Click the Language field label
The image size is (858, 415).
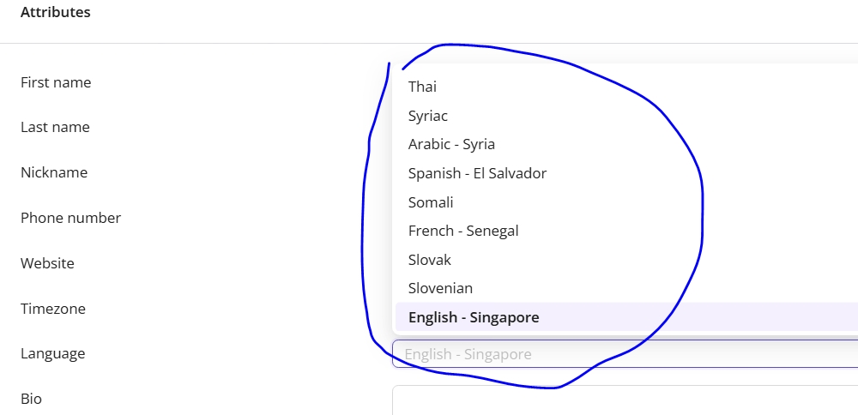(x=53, y=353)
